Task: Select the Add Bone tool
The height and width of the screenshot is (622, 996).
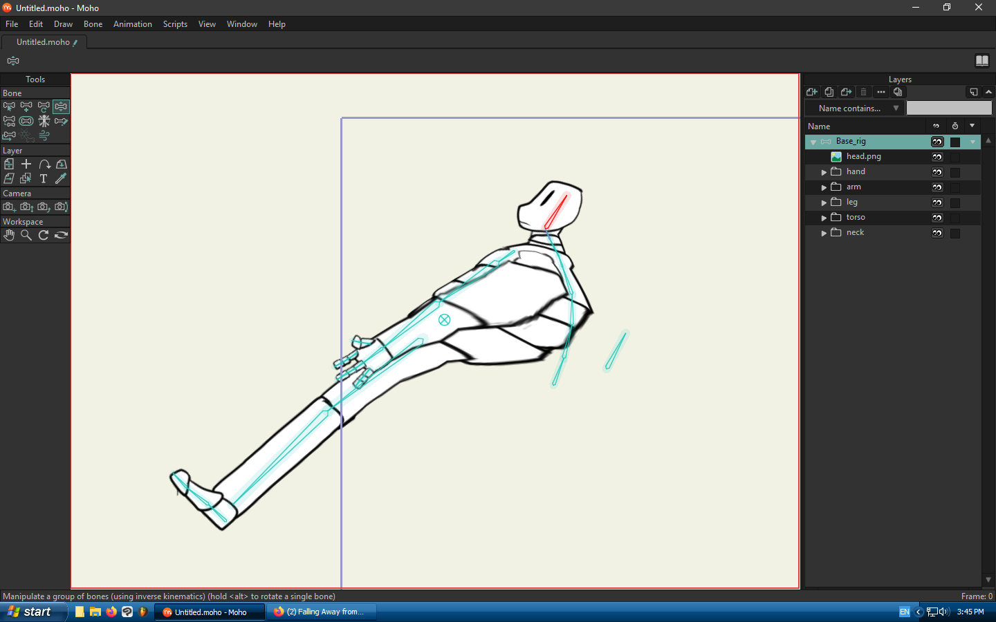Action: (26, 106)
